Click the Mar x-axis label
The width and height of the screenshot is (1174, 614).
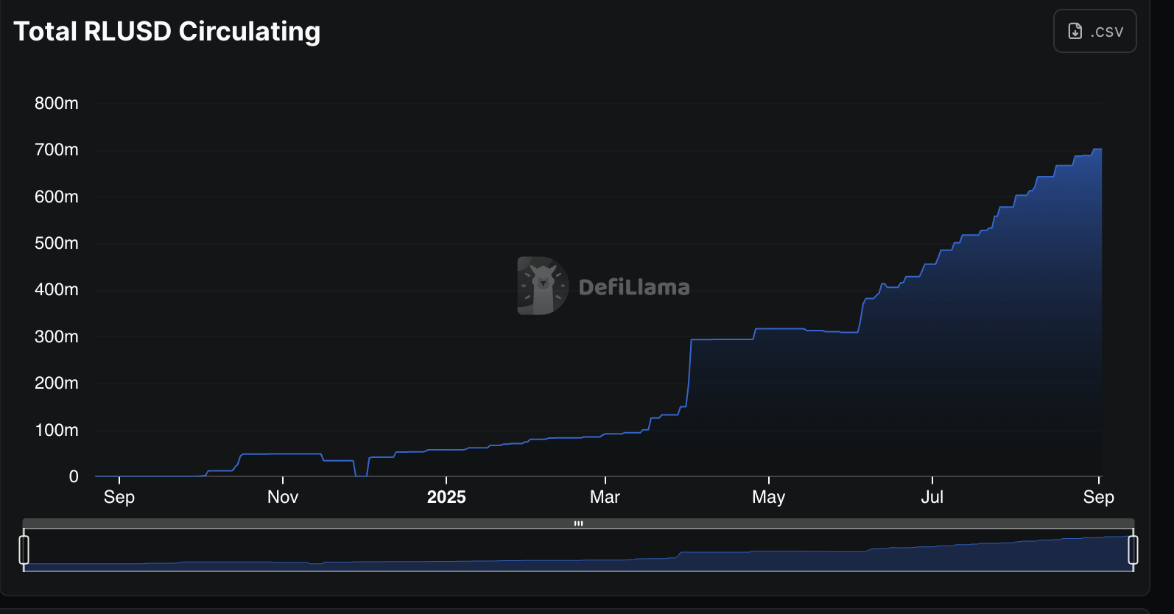[605, 497]
